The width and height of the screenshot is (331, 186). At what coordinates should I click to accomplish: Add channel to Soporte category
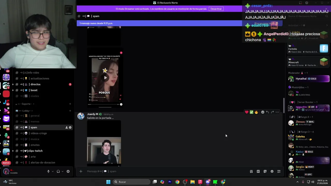pyautogui.click(x=70, y=104)
